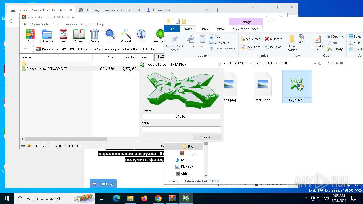Viewport: 363px width, 204px height.
Task: Switch to the Explorer View tab
Action: pyautogui.click(x=220, y=29)
